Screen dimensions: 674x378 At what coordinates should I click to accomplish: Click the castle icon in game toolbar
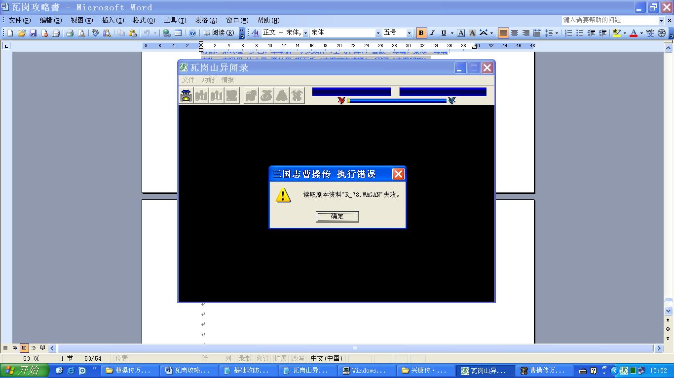[186, 95]
